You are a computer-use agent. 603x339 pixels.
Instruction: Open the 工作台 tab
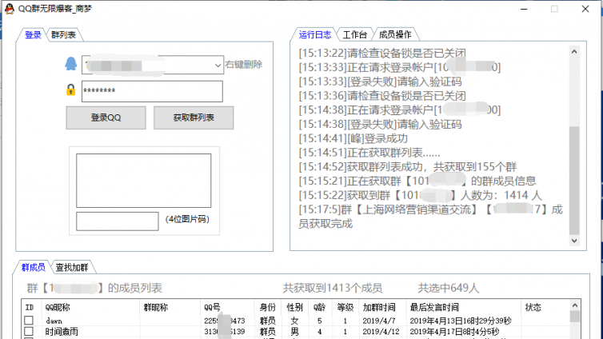(x=354, y=34)
